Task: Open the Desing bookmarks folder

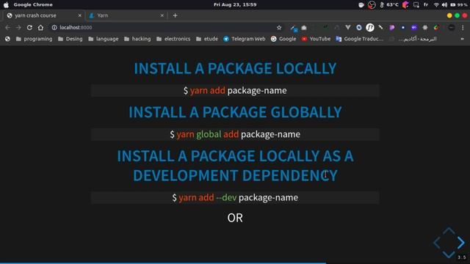Action: click(70, 39)
